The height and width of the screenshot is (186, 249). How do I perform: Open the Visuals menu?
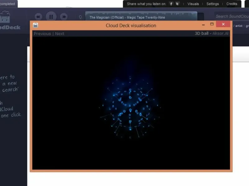click(x=193, y=4)
